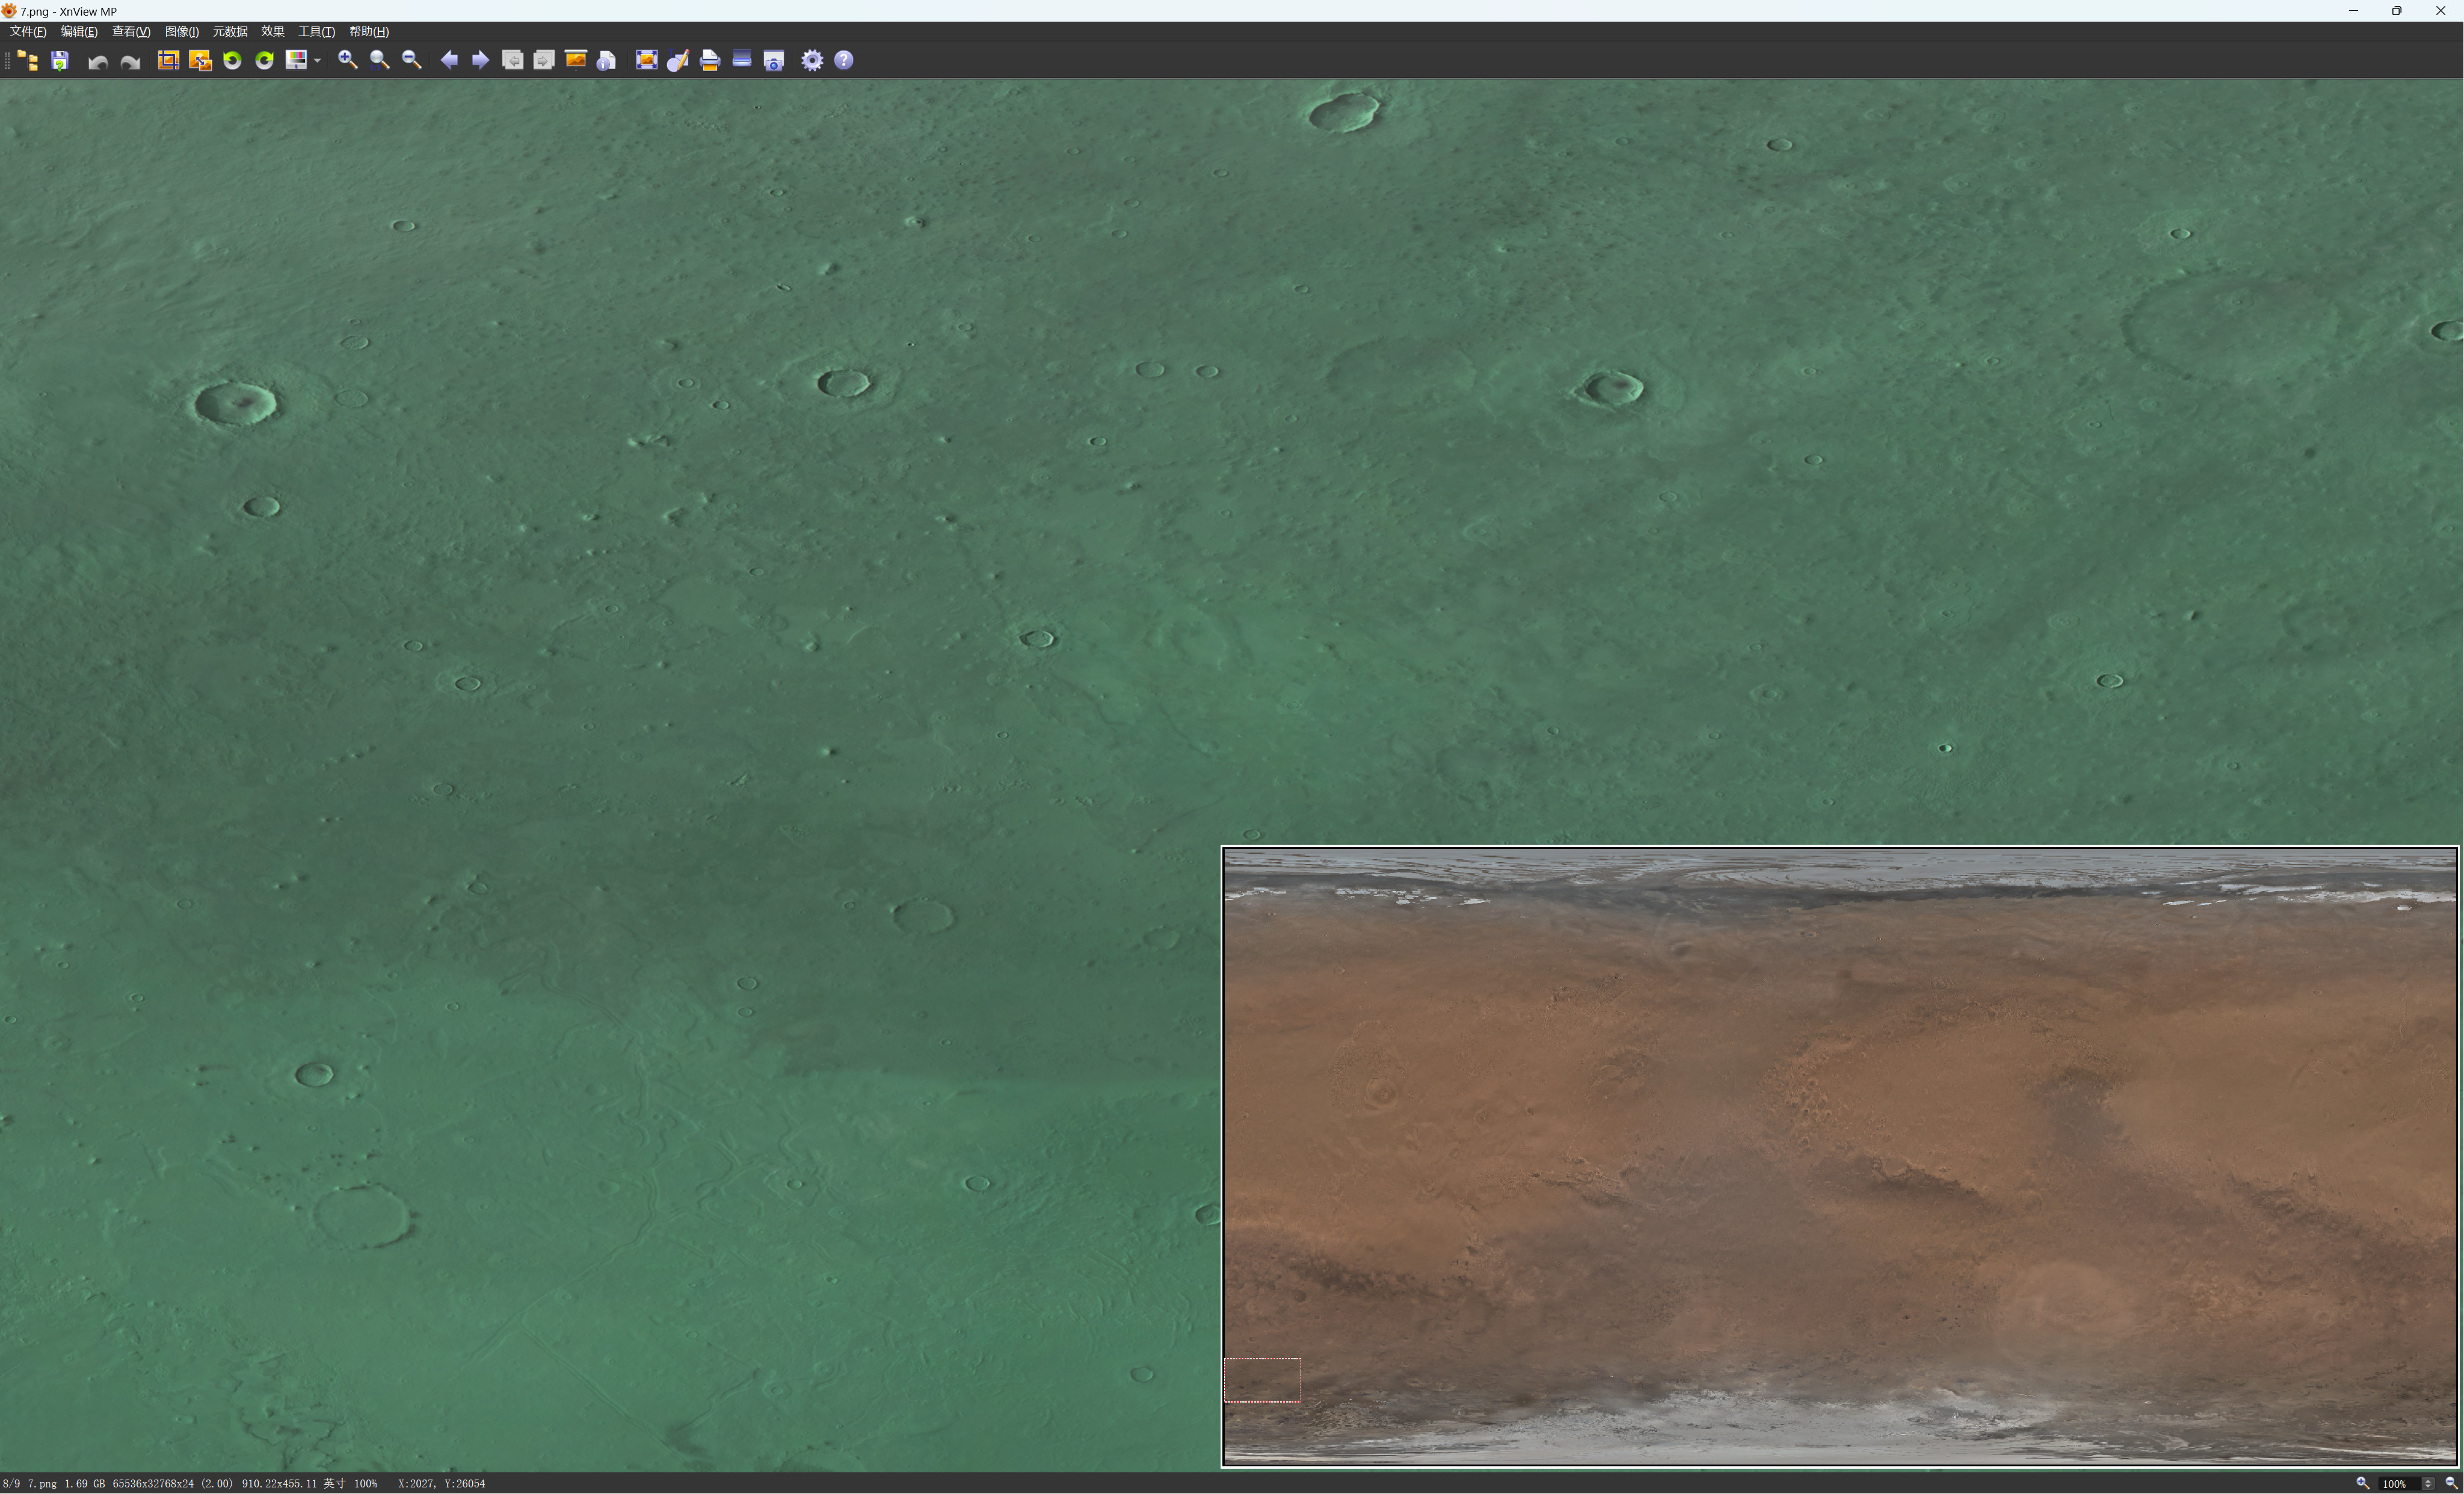Open the 效果 menu
Image resolution: width=2464 pixels, height=1494 pixels.
[272, 32]
